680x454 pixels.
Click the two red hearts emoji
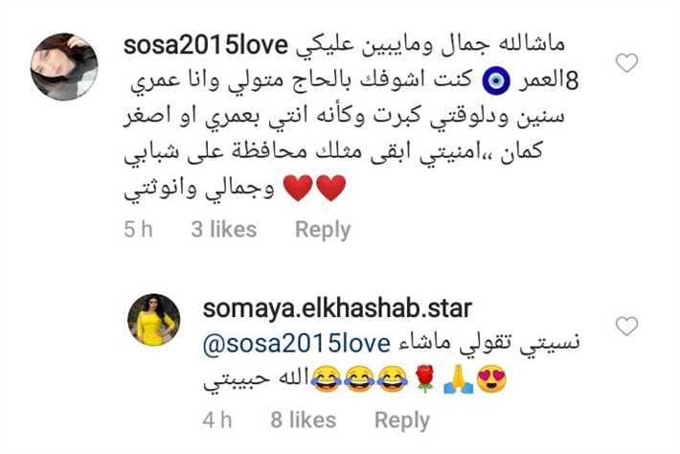coord(314,188)
